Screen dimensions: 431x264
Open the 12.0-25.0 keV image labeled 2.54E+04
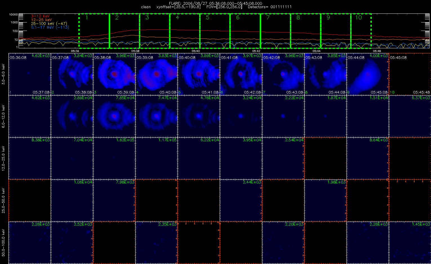pos(283,158)
